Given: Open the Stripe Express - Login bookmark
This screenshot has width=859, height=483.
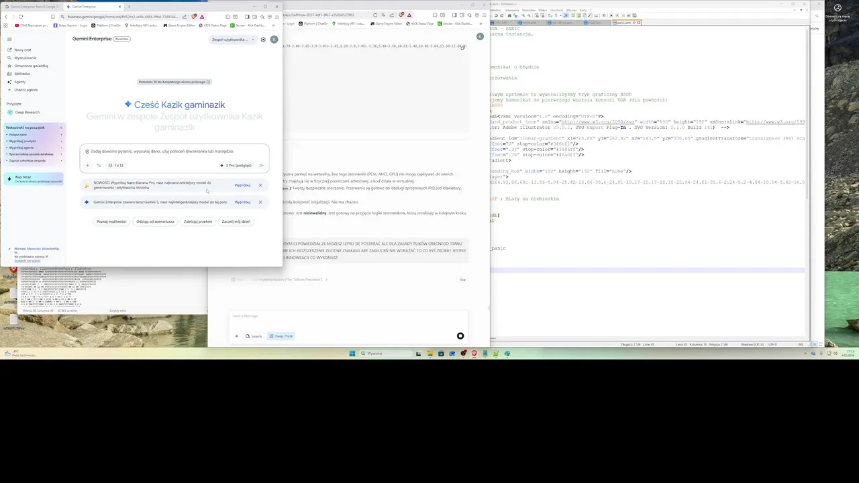Looking at the screenshot, I should [71, 25].
